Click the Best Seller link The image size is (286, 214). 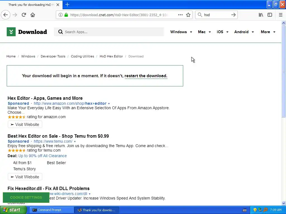coord(56,163)
